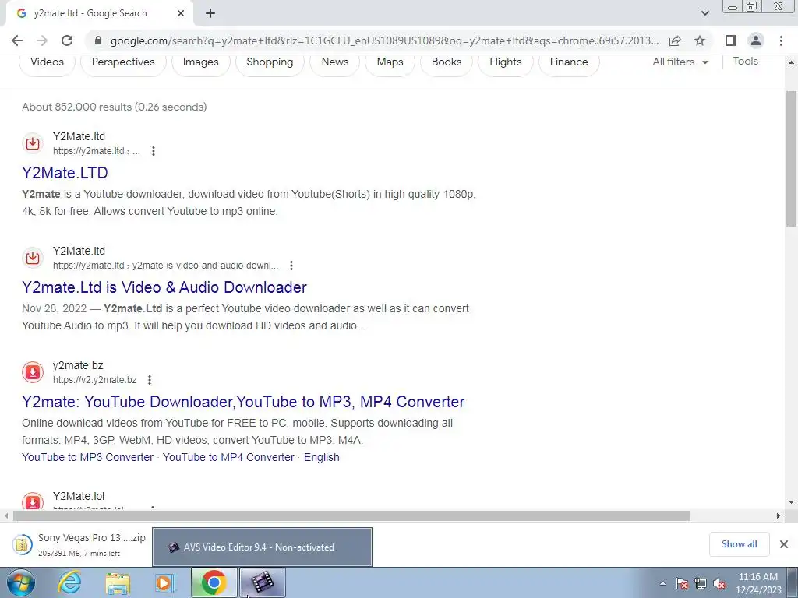798x598 pixels.
Task: Open the tab search dropdown arrow
Action: [704, 13]
